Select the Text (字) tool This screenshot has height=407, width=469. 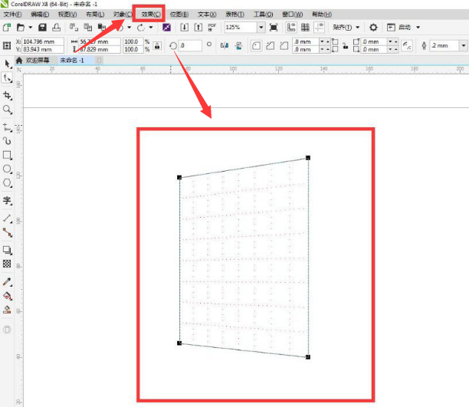[7, 201]
